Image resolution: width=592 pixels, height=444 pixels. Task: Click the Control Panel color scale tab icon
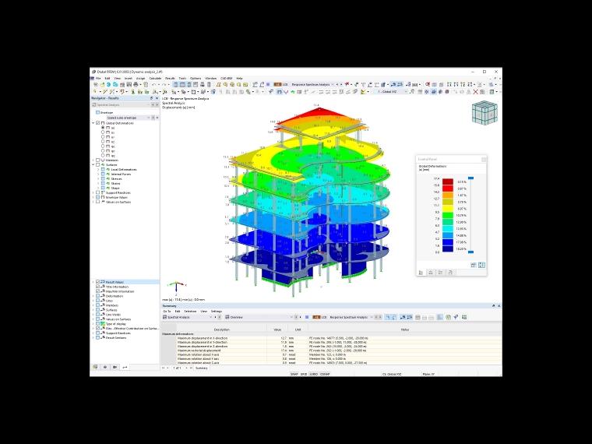pyautogui.click(x=421, y=272)
